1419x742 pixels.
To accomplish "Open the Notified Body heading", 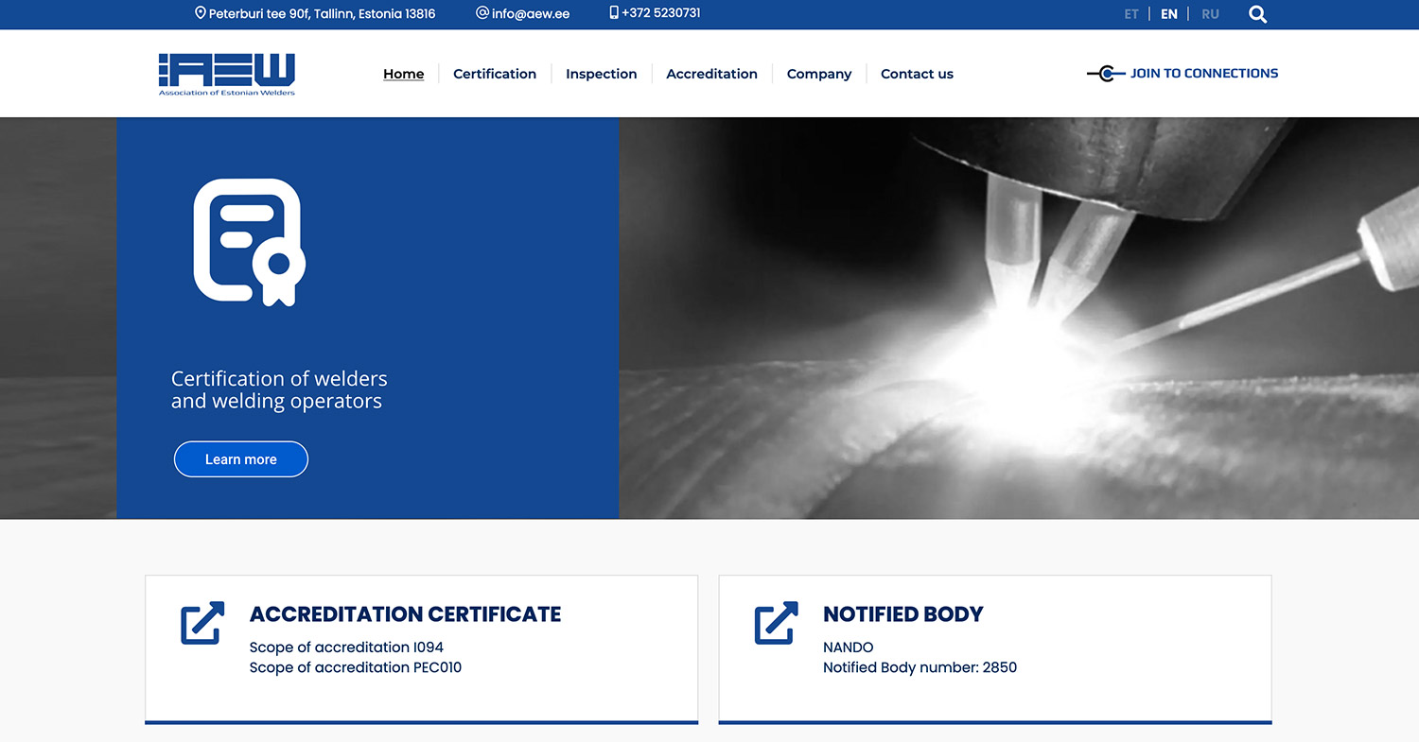I will 903,614.
